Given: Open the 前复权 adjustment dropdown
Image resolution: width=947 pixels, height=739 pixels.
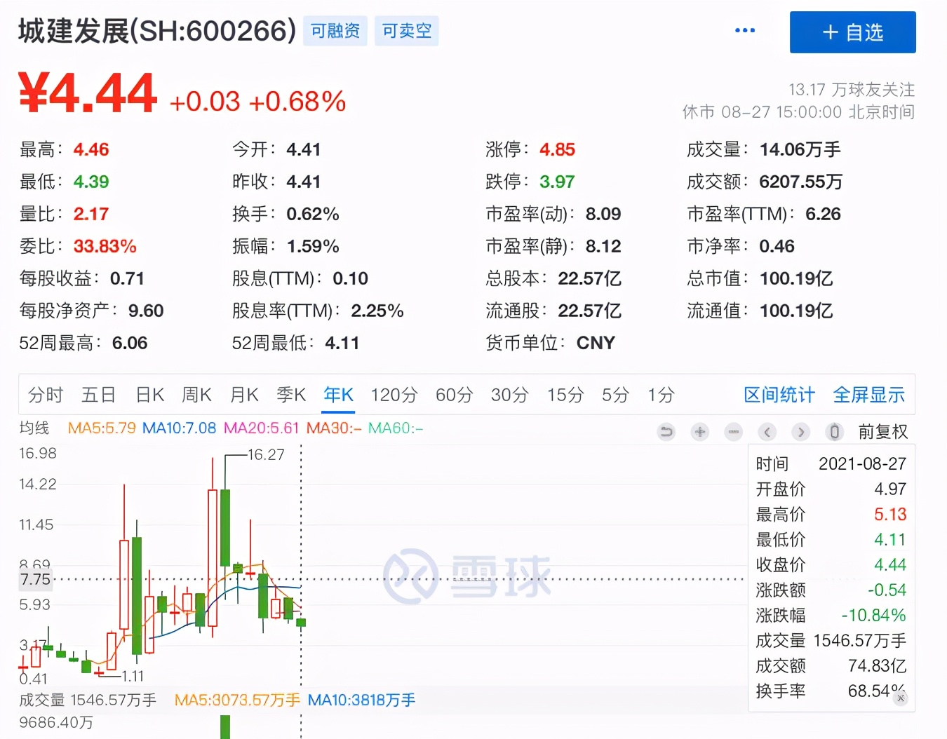Looking at the screenshot, I should tap(882, 432).
